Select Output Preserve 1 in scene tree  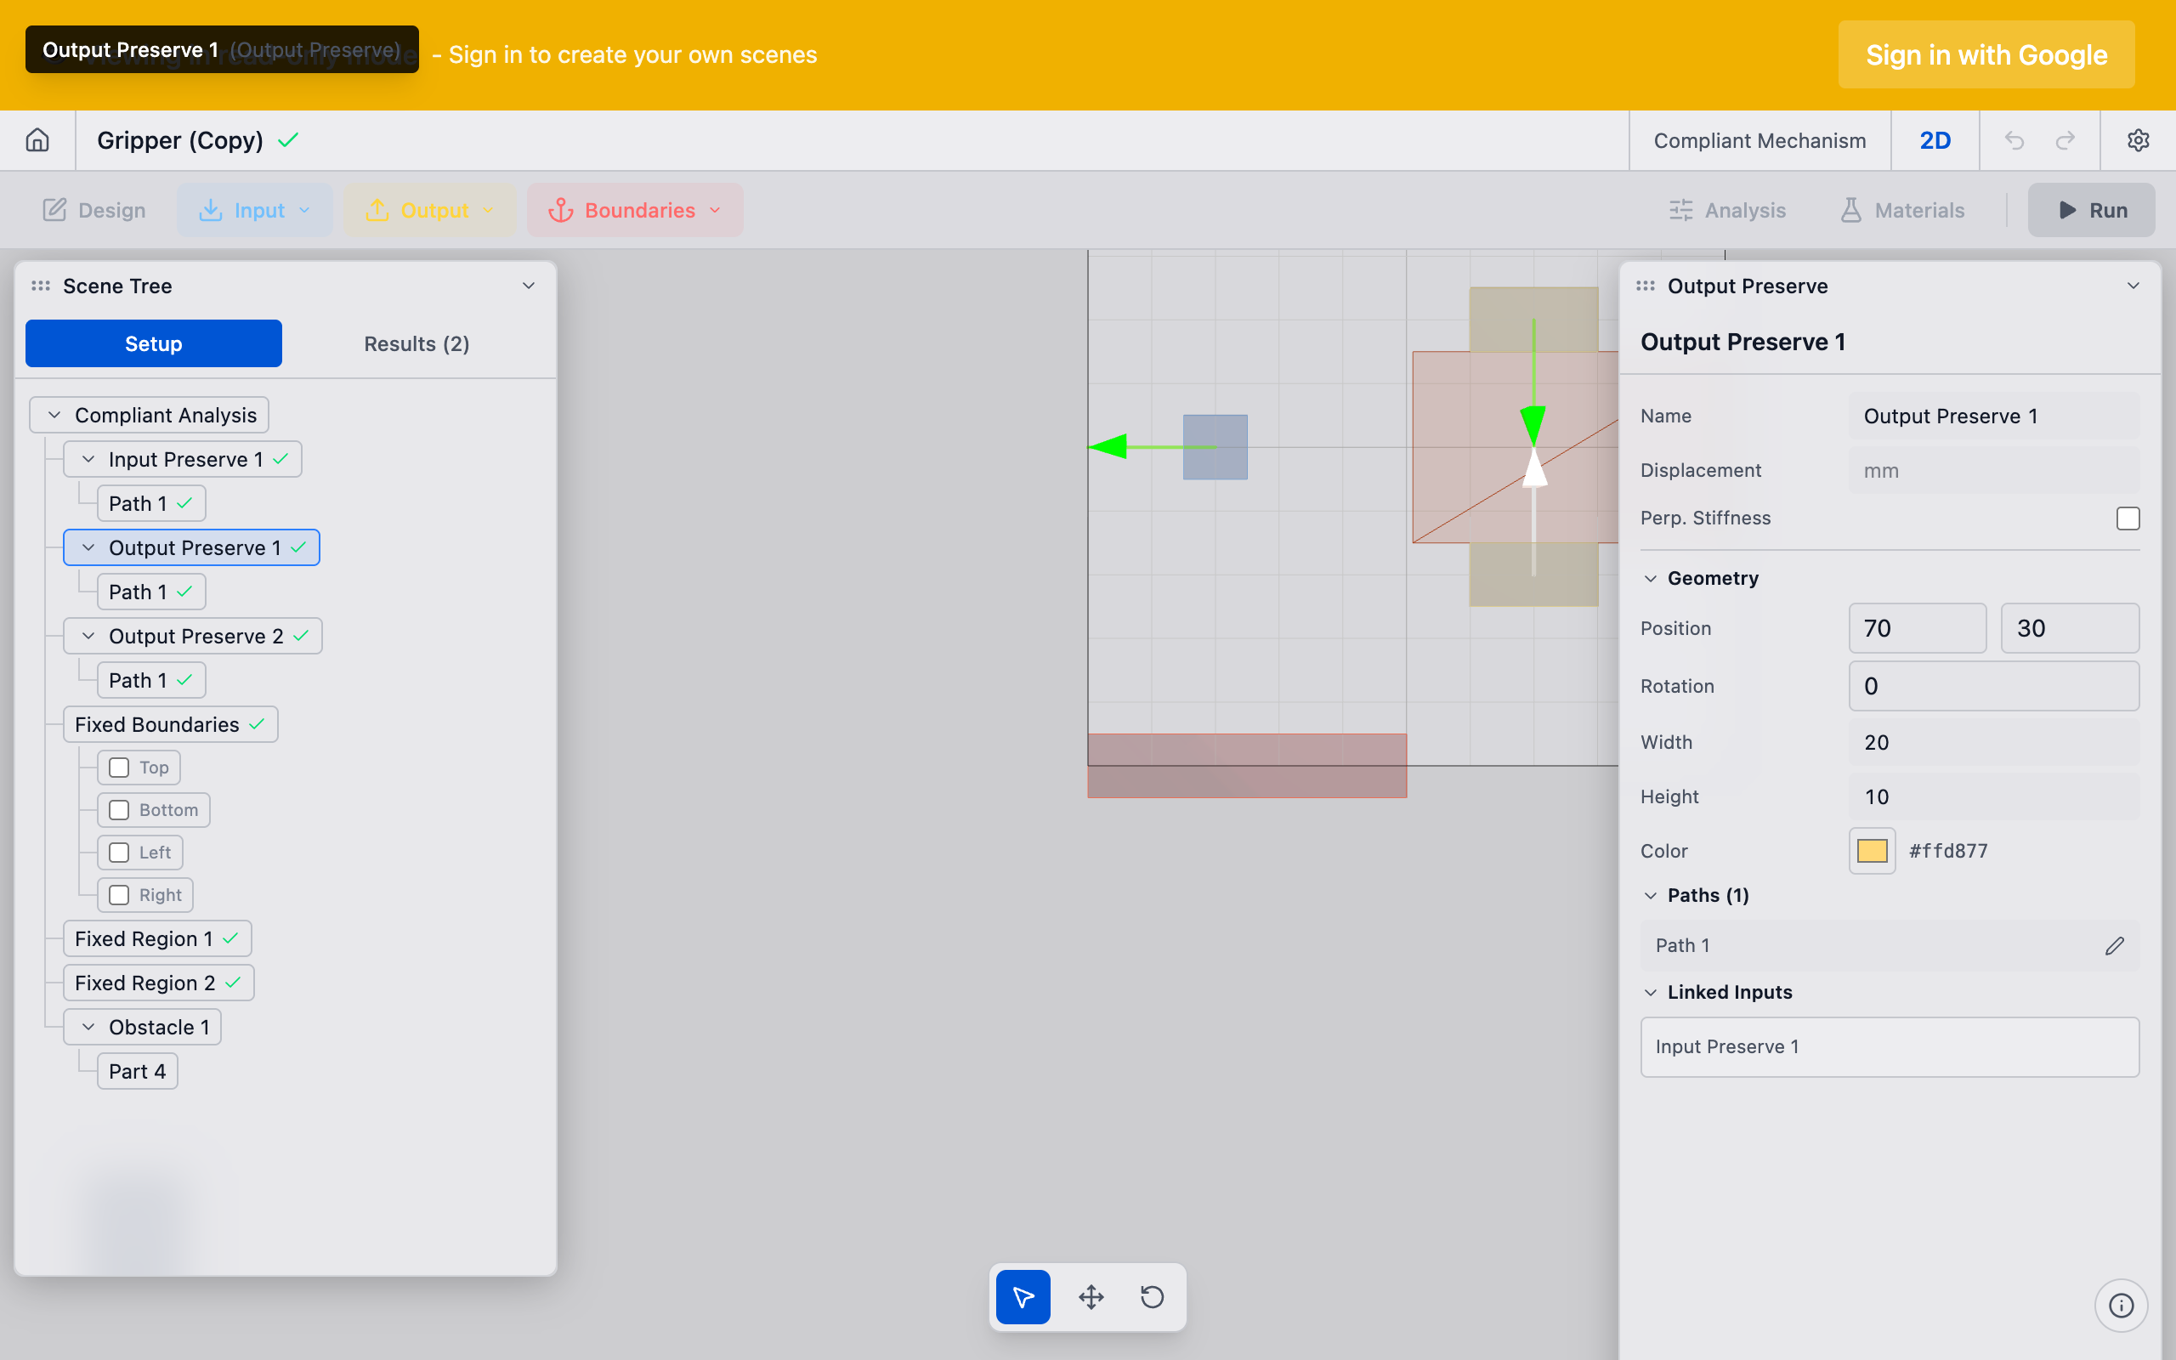tap(191, 547)
